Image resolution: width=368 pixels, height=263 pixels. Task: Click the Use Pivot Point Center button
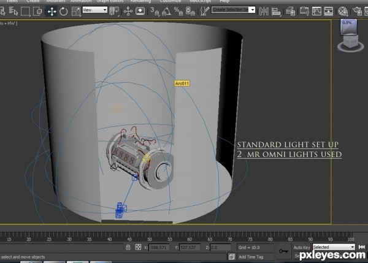(x=114, y=11)
